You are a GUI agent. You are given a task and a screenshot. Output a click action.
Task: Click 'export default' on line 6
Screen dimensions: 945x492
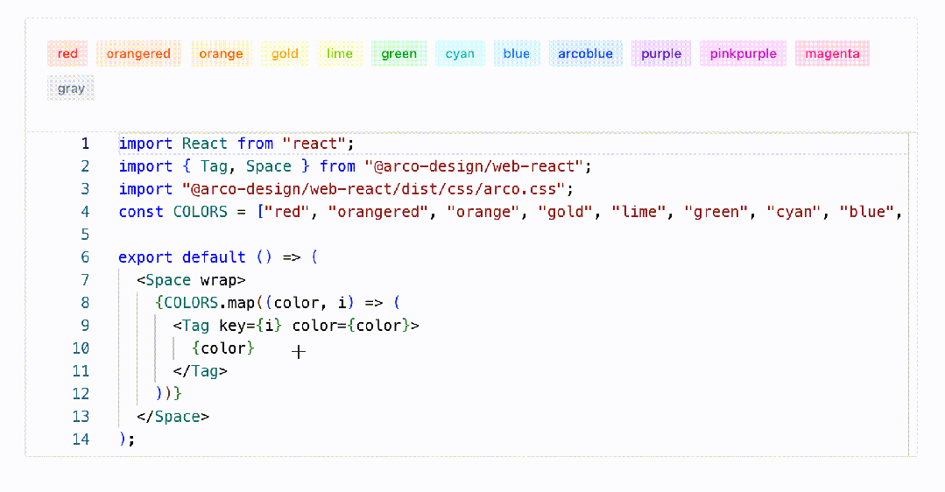click(x=182, y=257)
